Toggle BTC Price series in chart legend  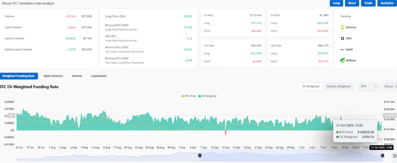coord(189,96)
